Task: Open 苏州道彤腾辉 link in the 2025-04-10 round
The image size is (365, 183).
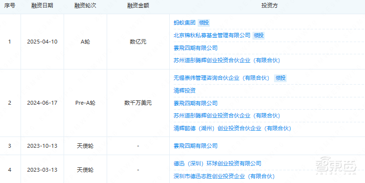Action: click(x=227, y=60)
